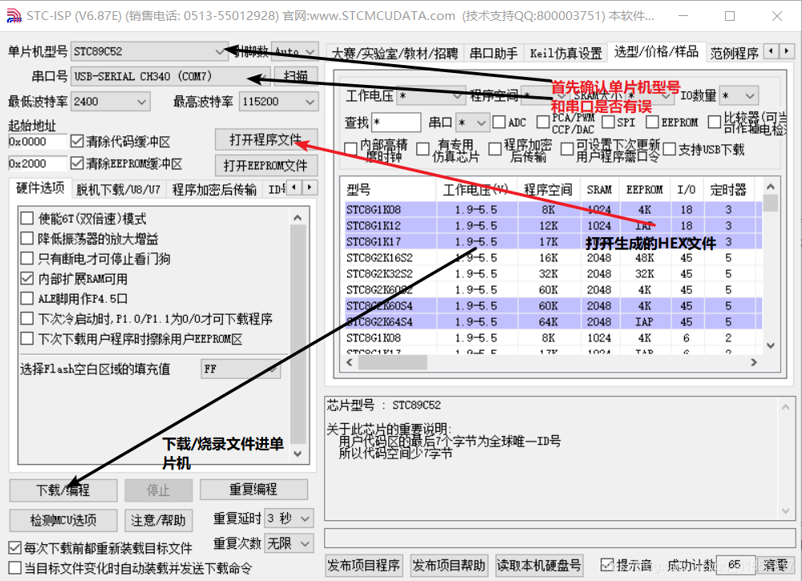Click 查找 search input field

tap(396, 123)
